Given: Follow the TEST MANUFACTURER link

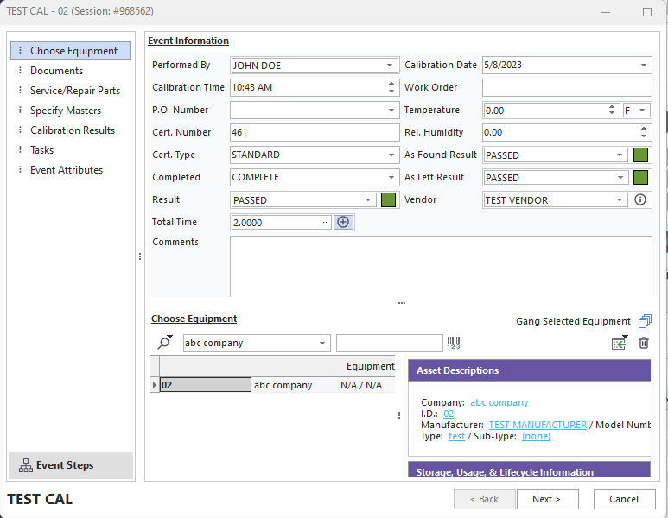Looking at the screenshot, I should click(537, 425).
